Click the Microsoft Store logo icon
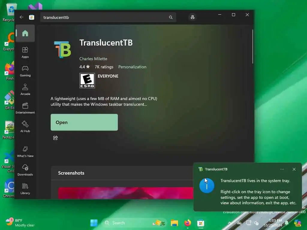This screenshot has height=230, width=307. 31,17
